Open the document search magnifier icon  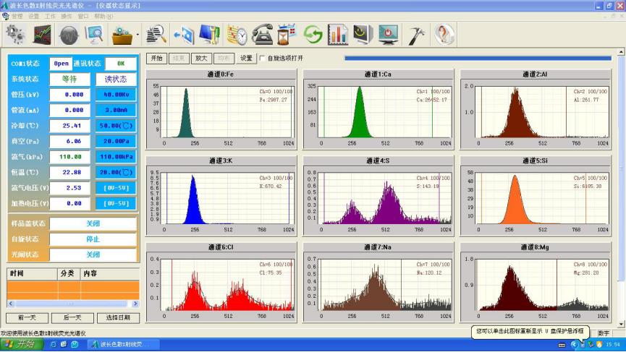pyautogui.click(x=156, y=34)
